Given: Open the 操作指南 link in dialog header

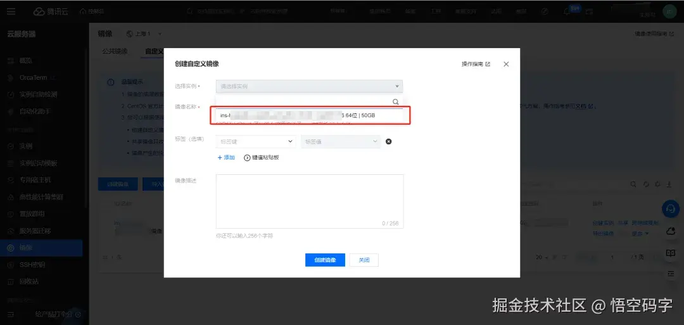Looking at the screenshot, I should tap(476, 64).
